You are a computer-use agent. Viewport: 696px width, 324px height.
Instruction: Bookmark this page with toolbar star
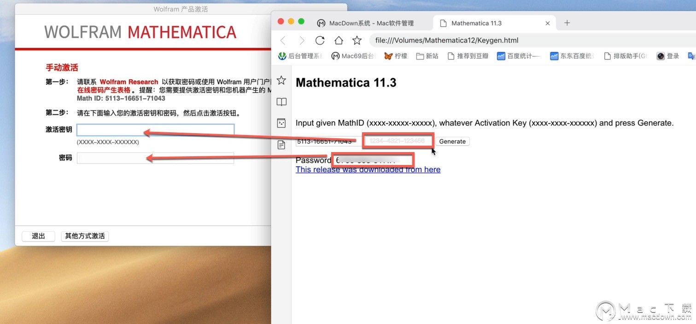[x=357, y=41]
